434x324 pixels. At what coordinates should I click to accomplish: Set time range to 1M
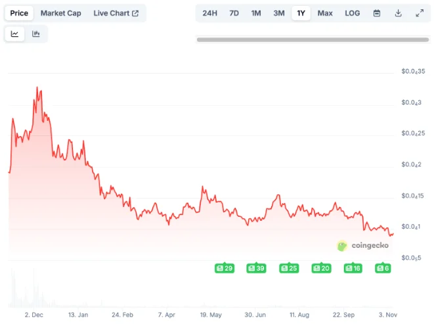coord(256,13)
